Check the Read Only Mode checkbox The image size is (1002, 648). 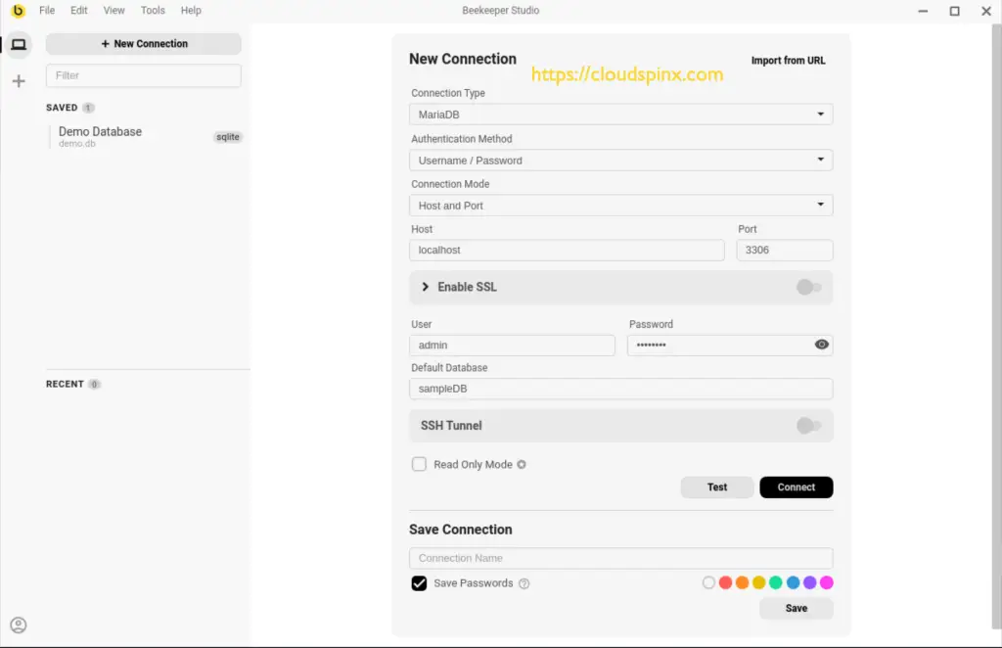tap(419, 465)
